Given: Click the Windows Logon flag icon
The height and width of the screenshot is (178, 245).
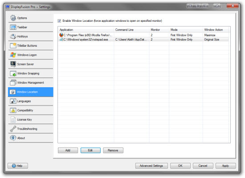Looking at the screenshot, I should [x=13, y=55].
